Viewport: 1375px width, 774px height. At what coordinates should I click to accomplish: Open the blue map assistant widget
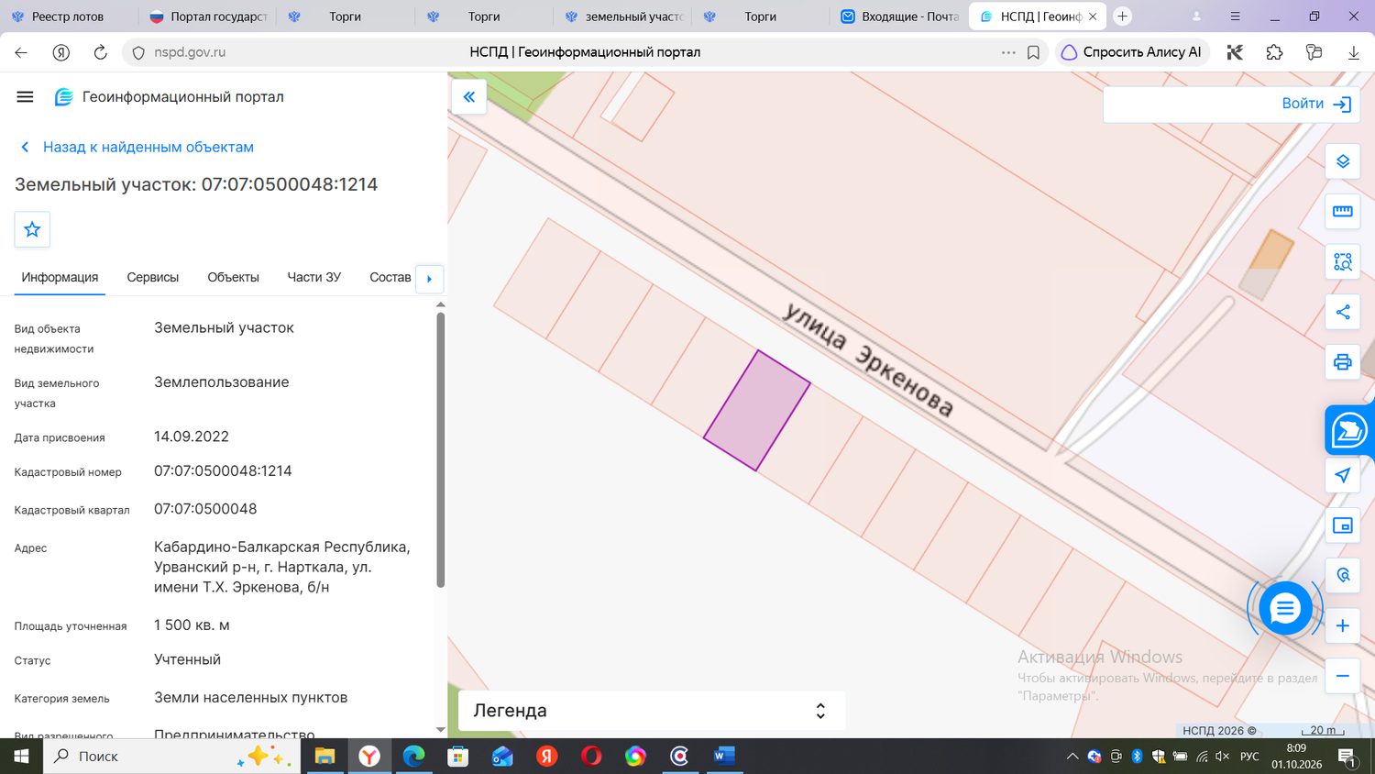pyautogui.click(x=1348, y=430)
